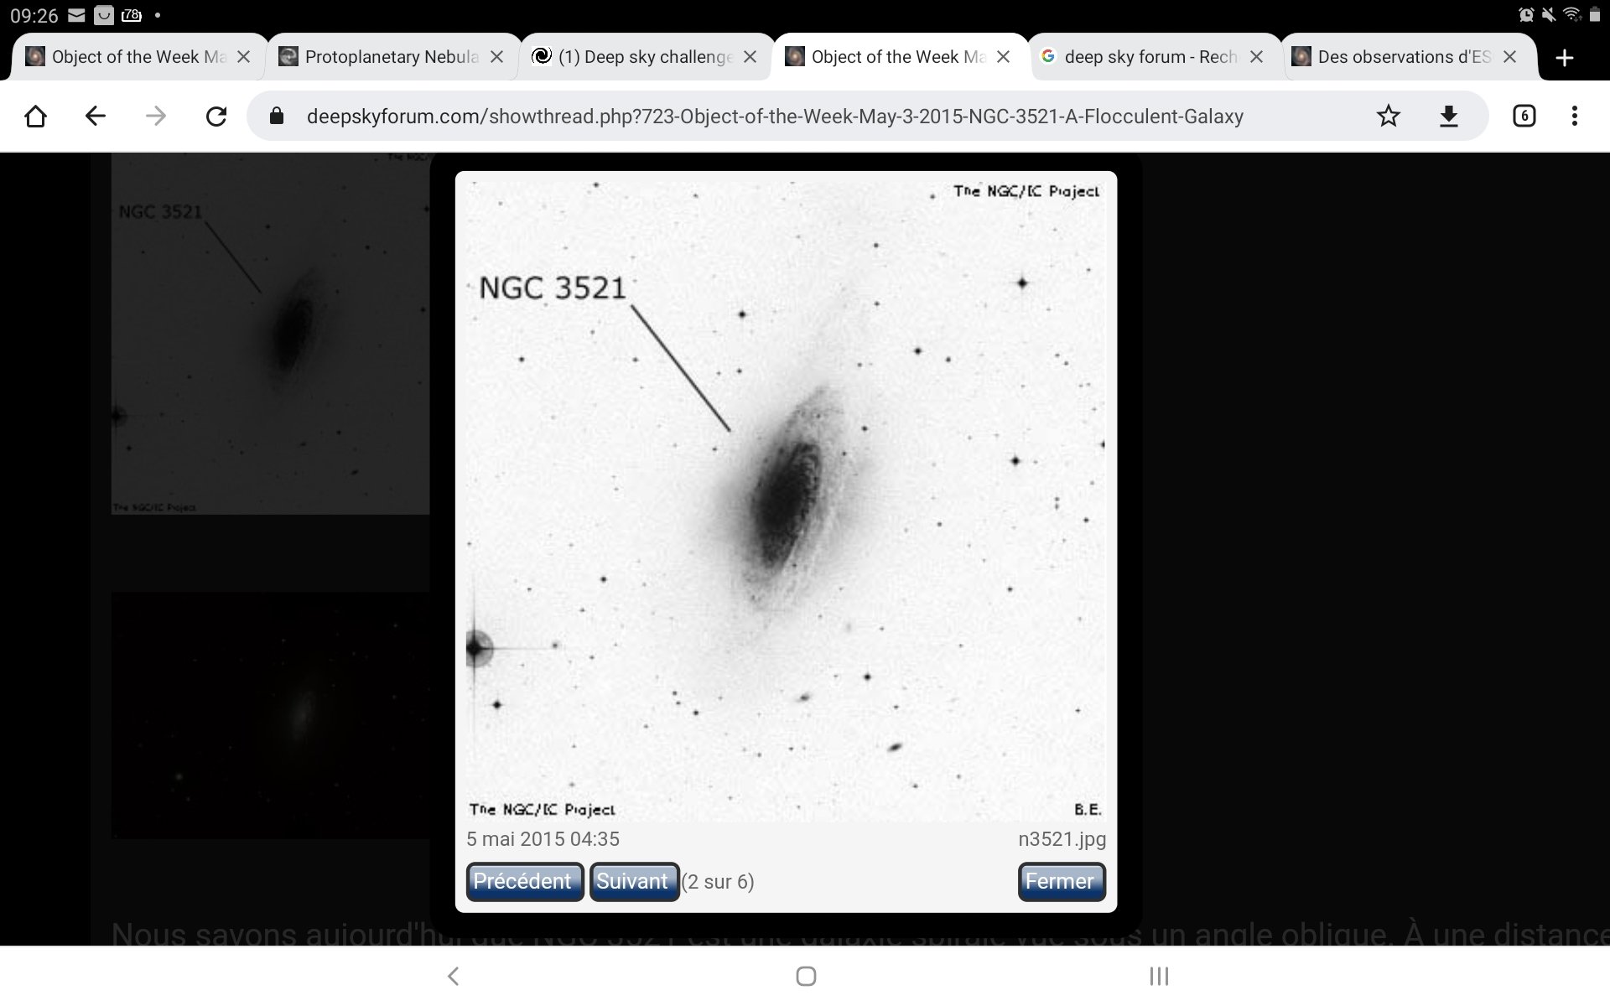1610x1006 pixels.
Task: Tap the n3521.jpg filename text
Action: coord(1062,839)
